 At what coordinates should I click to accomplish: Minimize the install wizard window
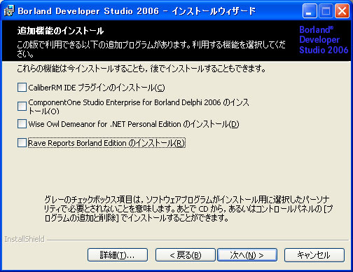point(310,11)
